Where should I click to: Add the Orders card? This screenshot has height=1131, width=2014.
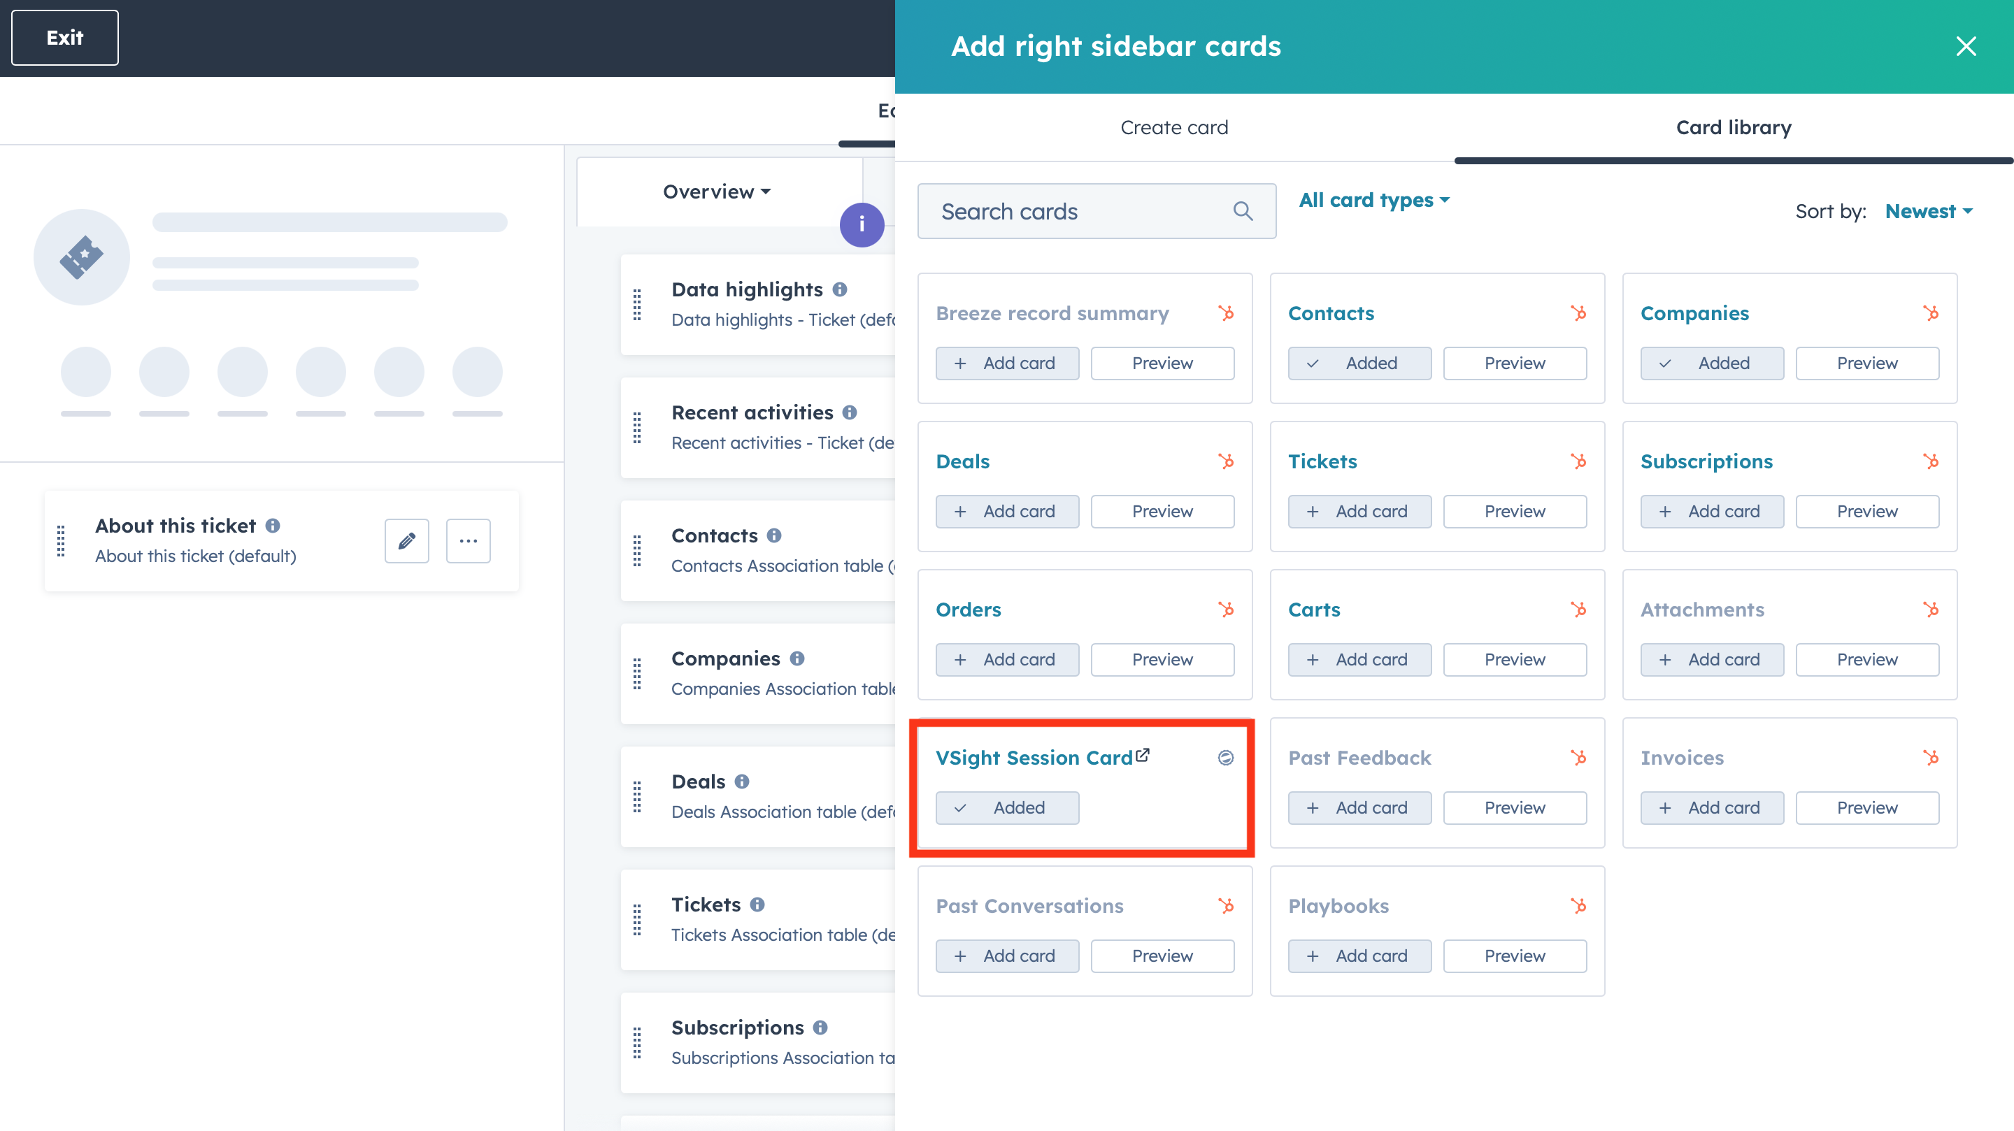click(1007, 660)
